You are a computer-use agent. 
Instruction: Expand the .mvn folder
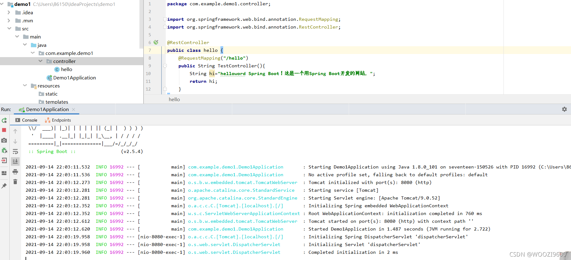pos(9,20)
